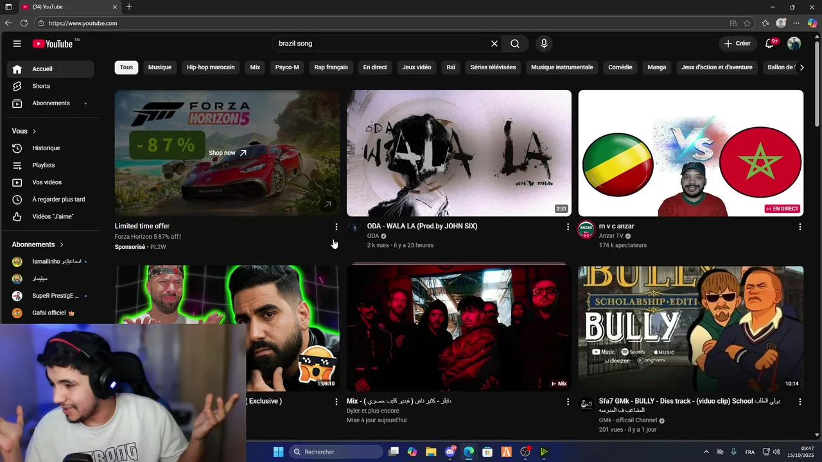Image resolution: width=822 pixels, height=462 pixels.
Task: Expand the Abonnements section heading
Action: (x=38, y=244)
